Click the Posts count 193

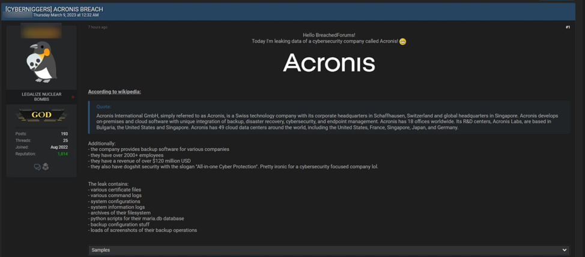click(x=64, y=133)
